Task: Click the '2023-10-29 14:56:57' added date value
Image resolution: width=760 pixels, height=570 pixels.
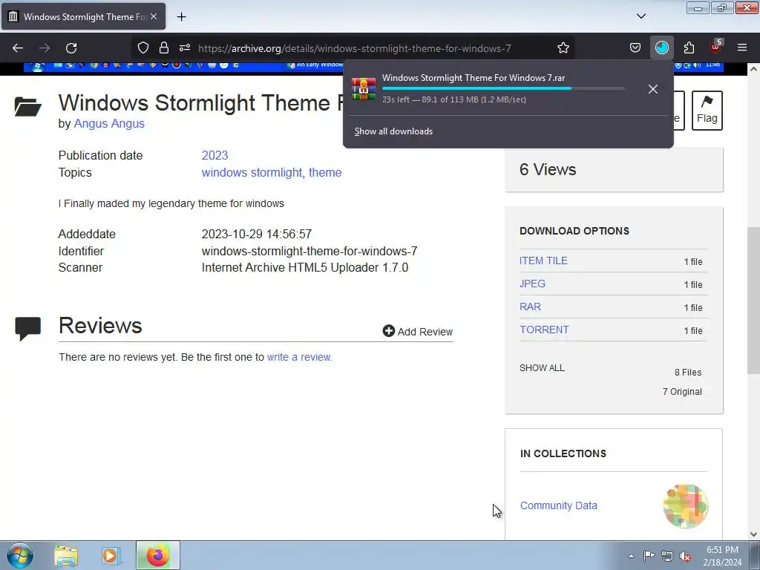Action: click(x=256, y=234)
